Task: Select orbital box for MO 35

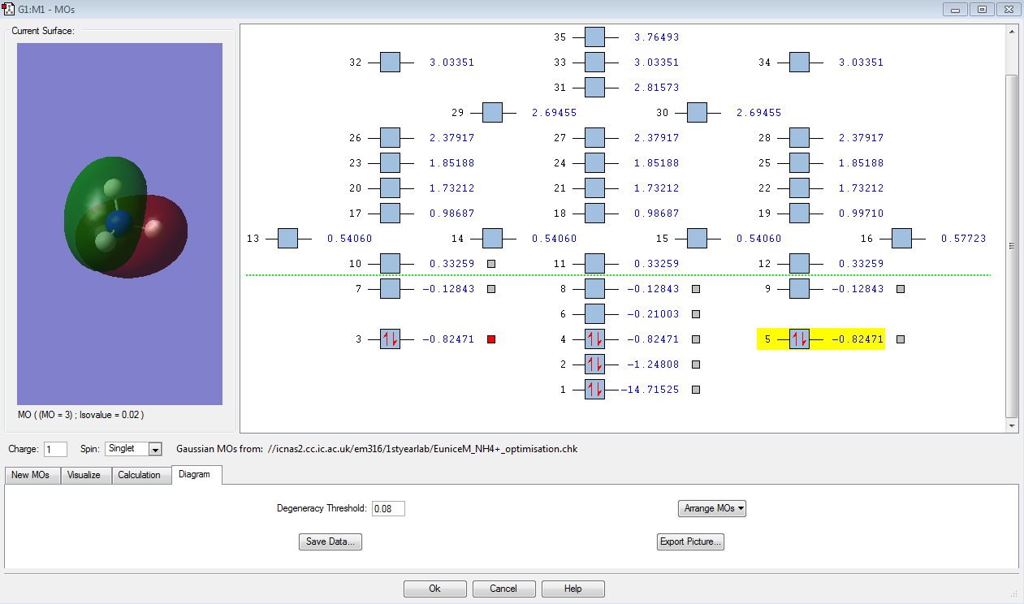Action: [x=595, y=37]
